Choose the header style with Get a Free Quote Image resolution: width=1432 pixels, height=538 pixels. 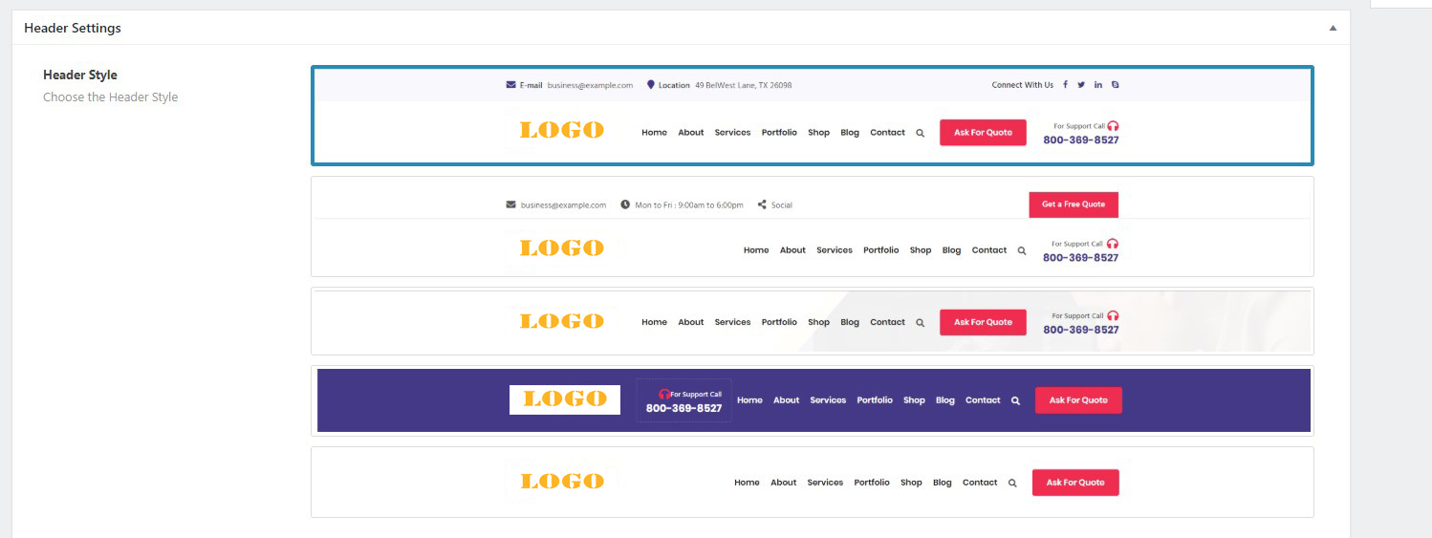(x=812, y=226)
